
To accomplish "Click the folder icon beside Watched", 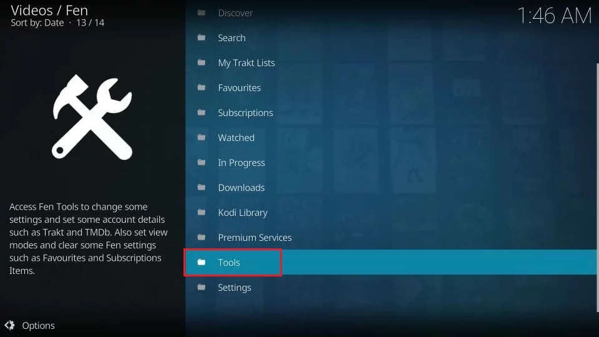I will tap(202, 138).
